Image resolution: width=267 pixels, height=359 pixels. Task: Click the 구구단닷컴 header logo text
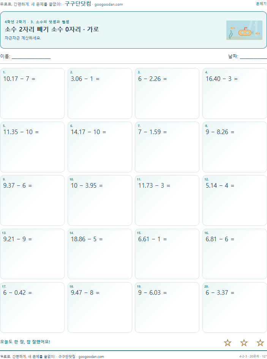78,4
